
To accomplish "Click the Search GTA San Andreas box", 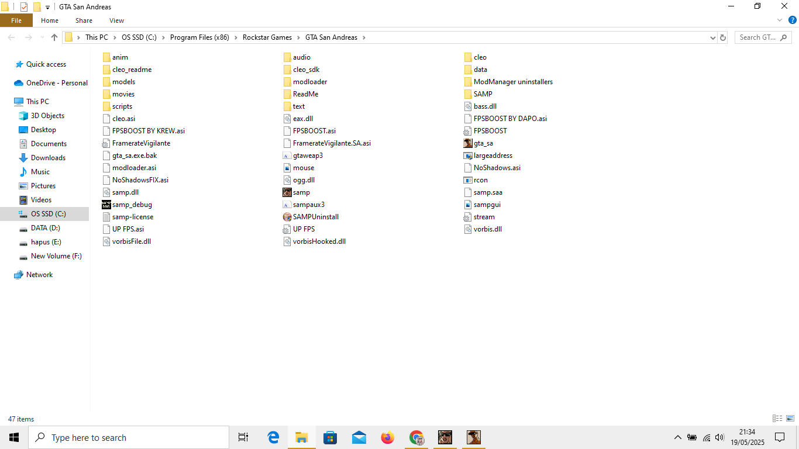I will (x=763, y=37).
